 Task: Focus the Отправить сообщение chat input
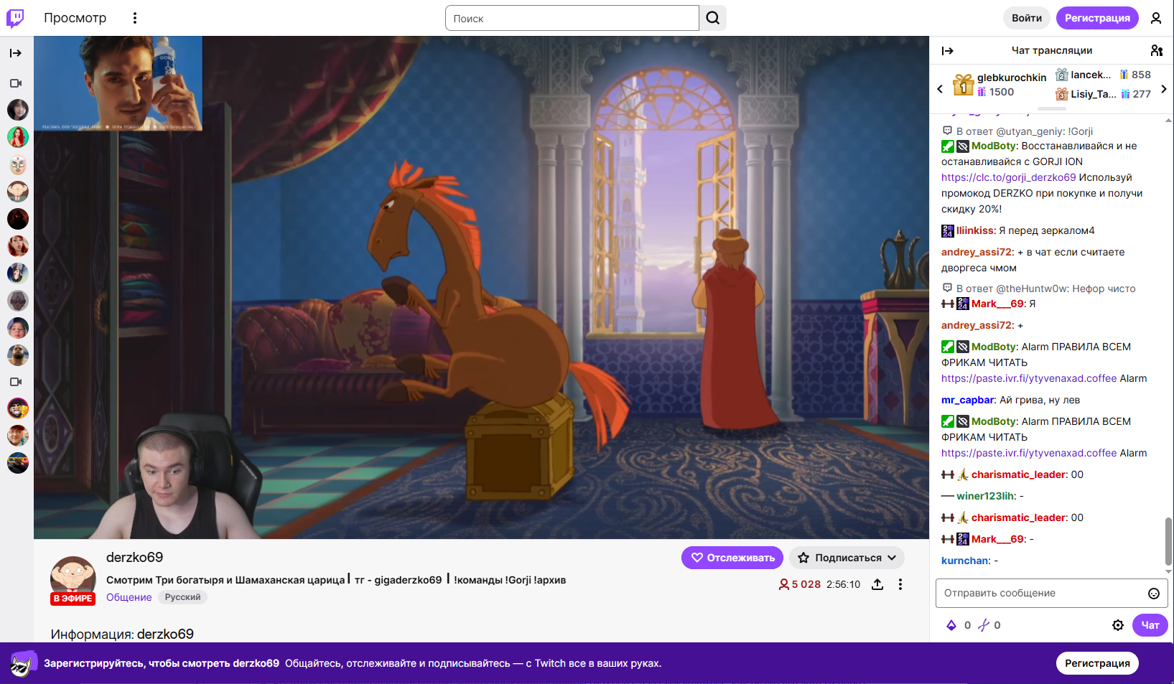(x=1042, y=594)
